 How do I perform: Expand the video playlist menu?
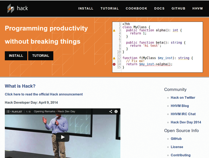[x=14, y=111]
